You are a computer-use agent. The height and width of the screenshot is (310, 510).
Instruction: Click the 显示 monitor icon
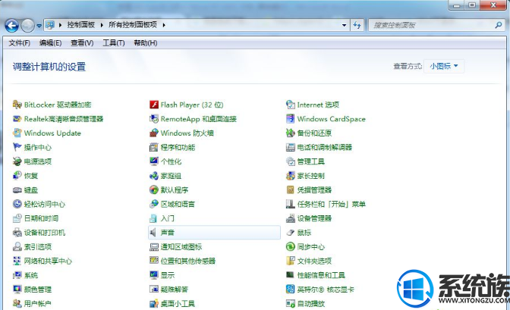click(154, 275)
